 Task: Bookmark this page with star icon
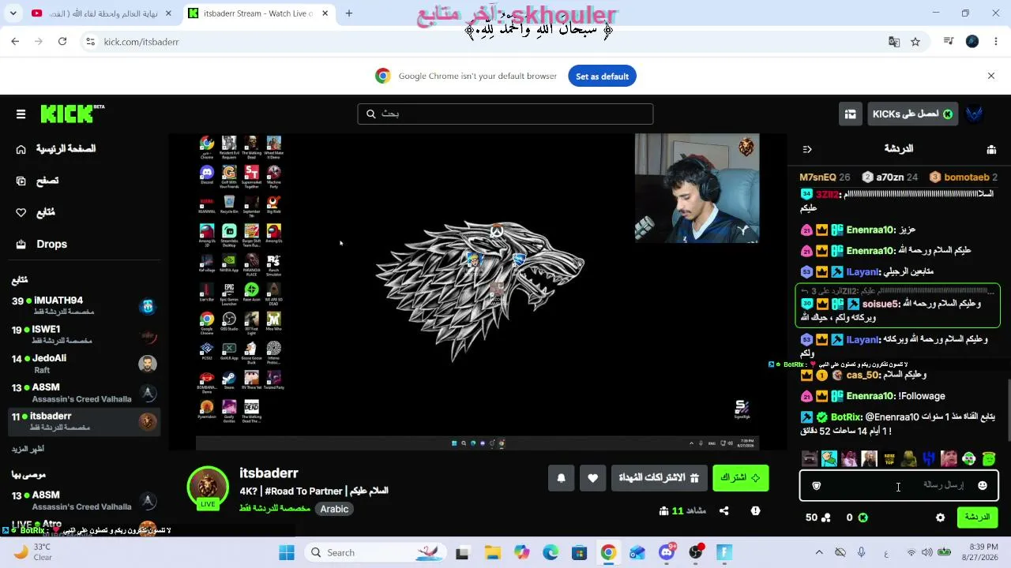(x=915, y=42)
